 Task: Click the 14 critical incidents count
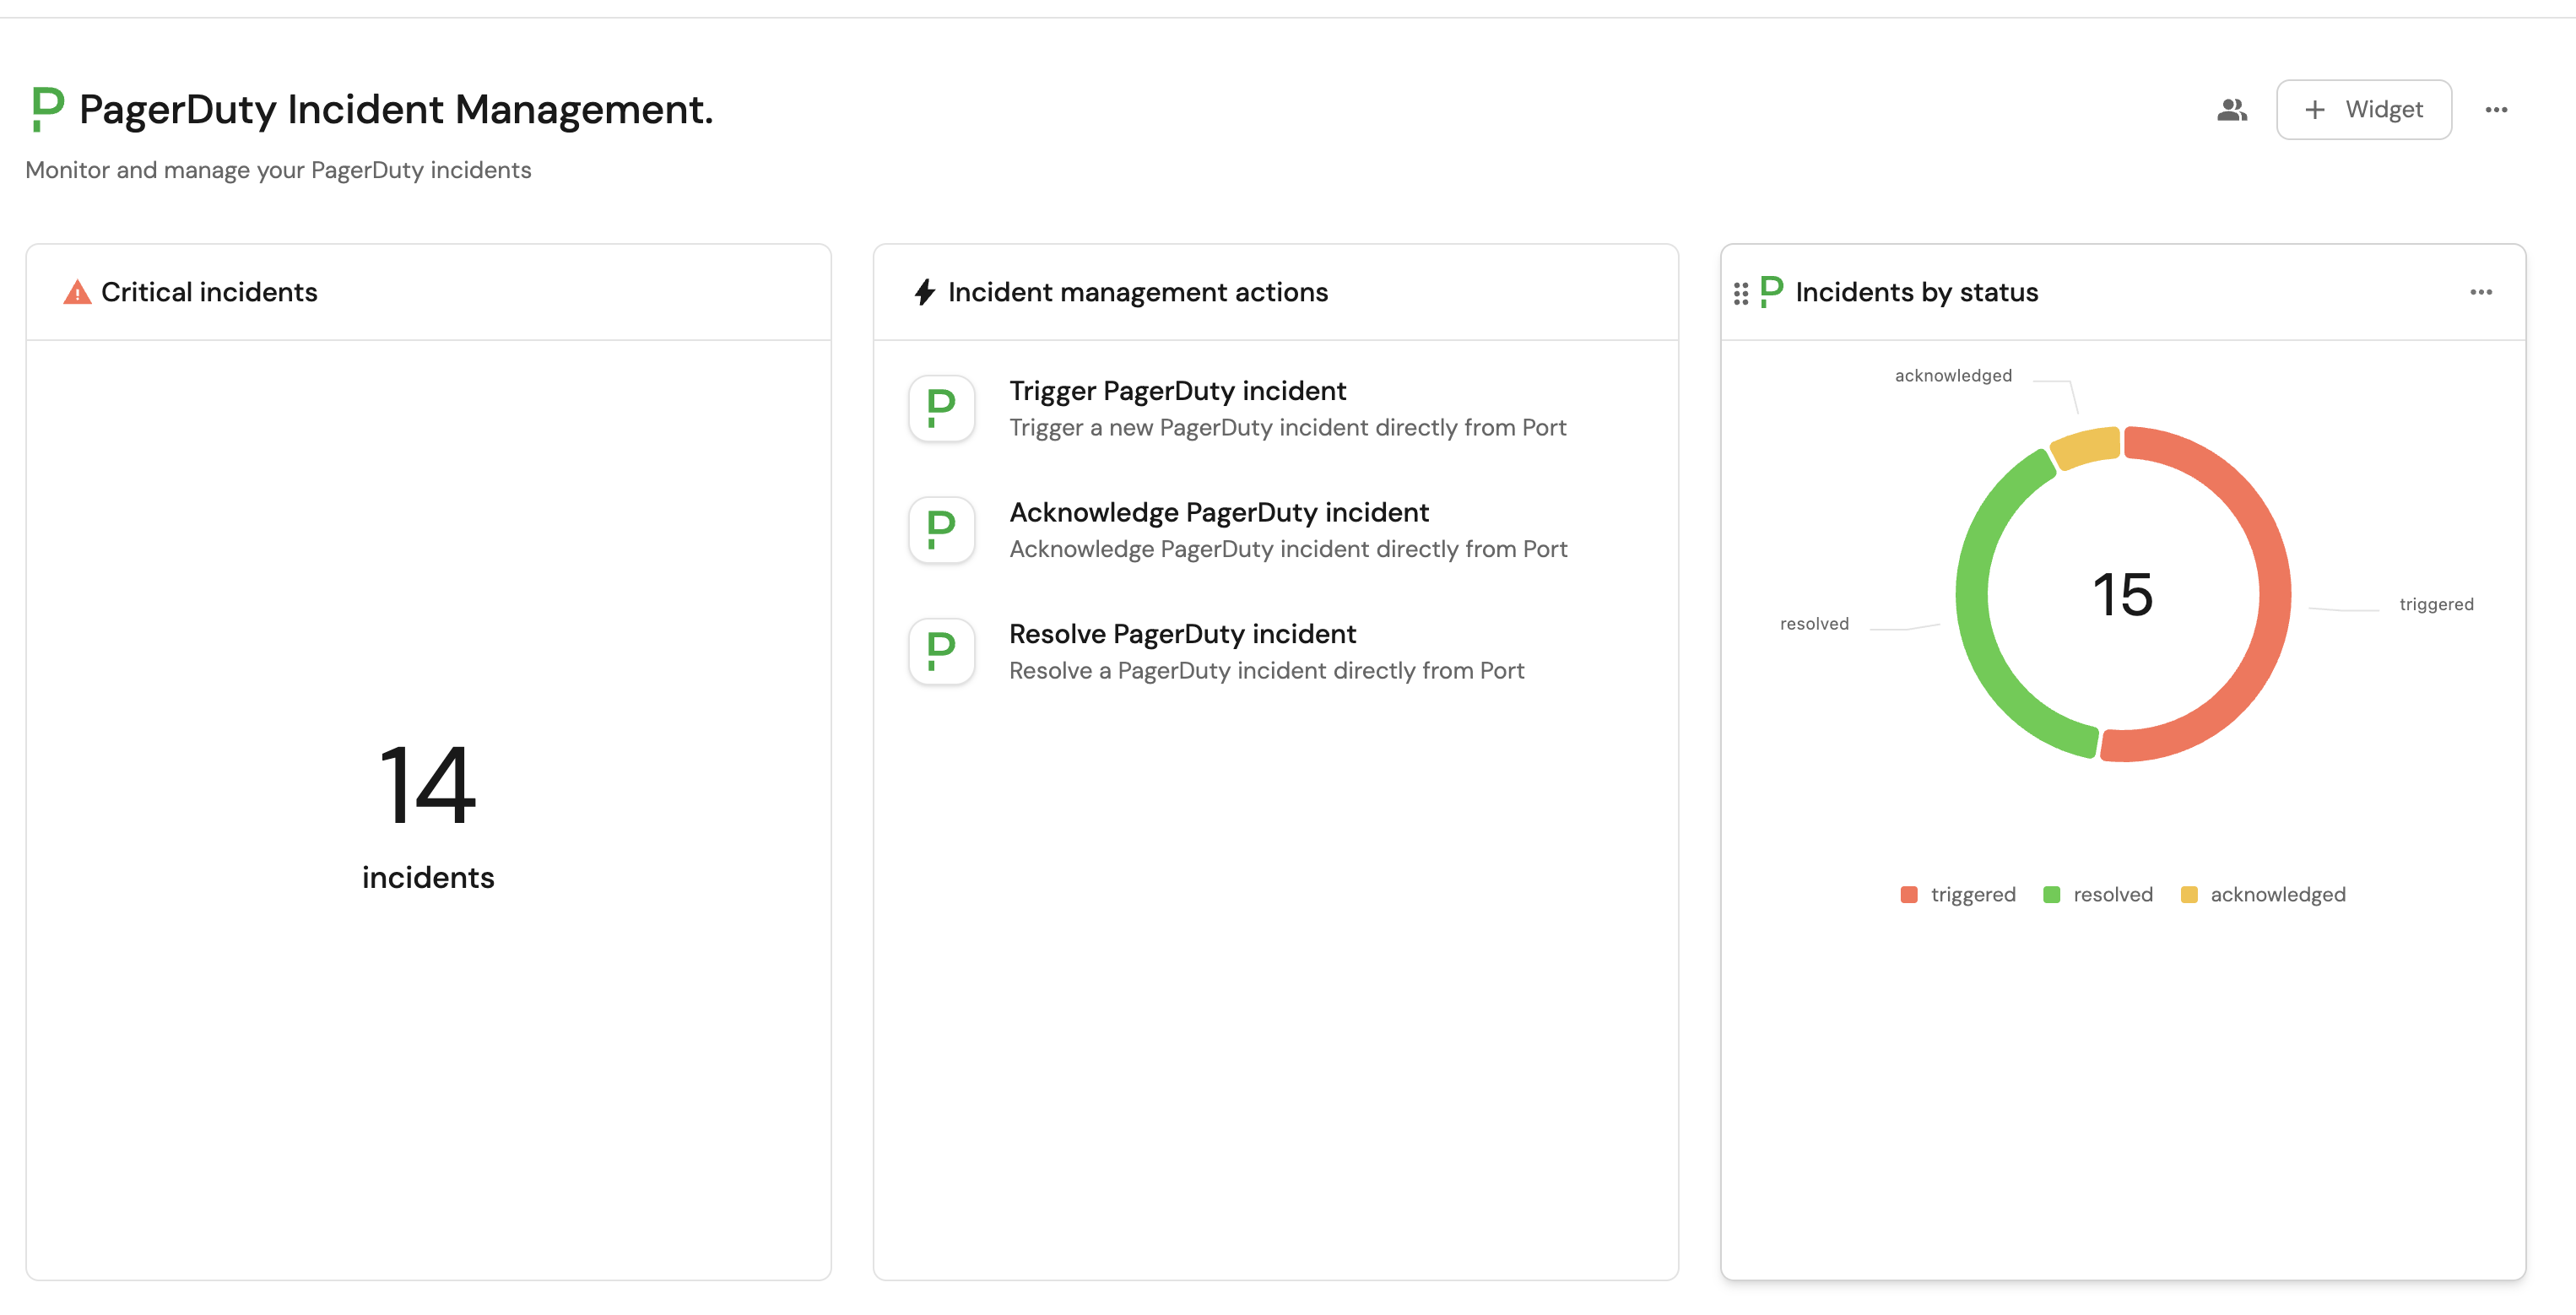428,786
